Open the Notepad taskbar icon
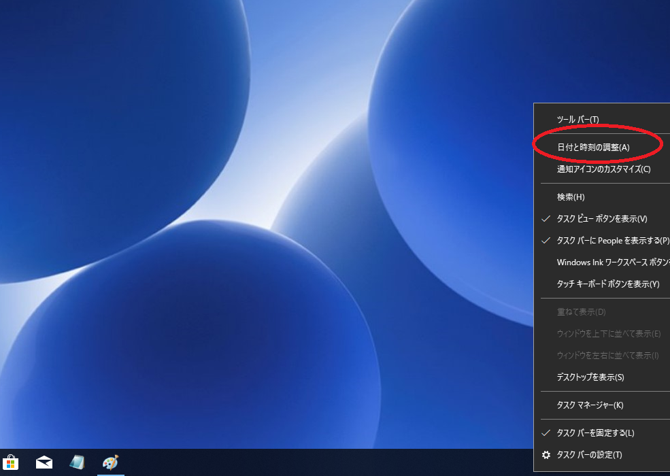Image resolution: width=670 pixels, height=476 pixels. tap(77, 463)
